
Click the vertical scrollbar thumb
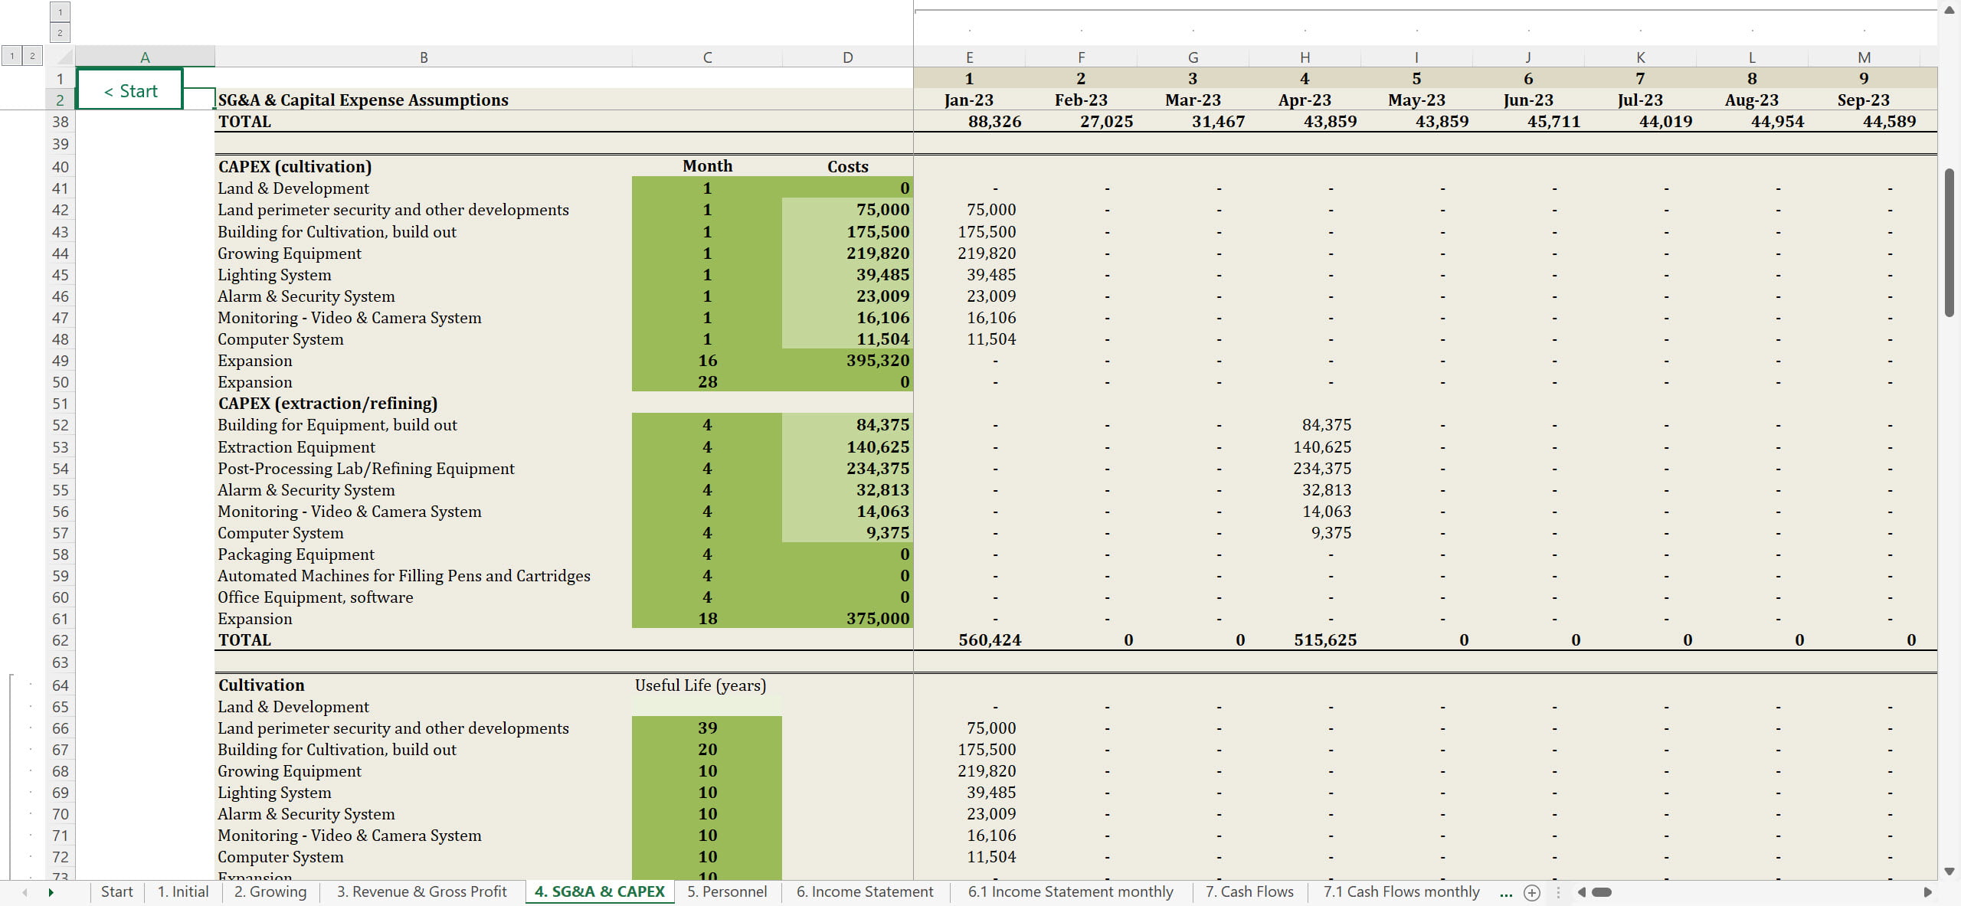1950,241
